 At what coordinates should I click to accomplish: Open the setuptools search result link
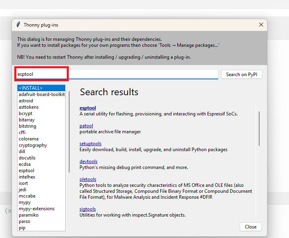point(90,144)
